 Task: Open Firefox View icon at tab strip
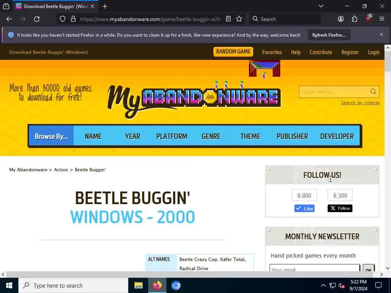point(6,6)
